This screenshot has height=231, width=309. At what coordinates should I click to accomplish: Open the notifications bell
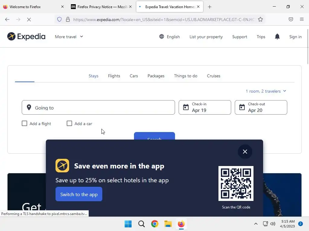coord(277,36)
